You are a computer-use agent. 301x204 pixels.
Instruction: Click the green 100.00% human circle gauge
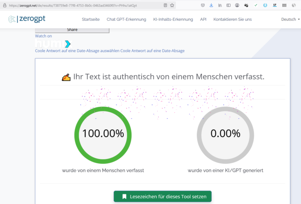(x=103, y=135)
